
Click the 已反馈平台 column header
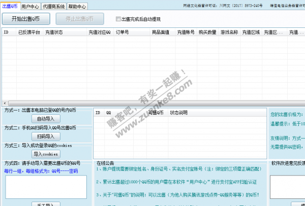pyautogui.click(x=29, y=32)
